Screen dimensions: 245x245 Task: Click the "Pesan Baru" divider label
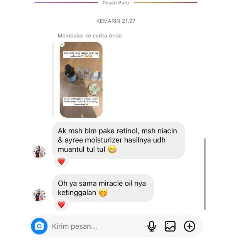(x=116, y=3)
